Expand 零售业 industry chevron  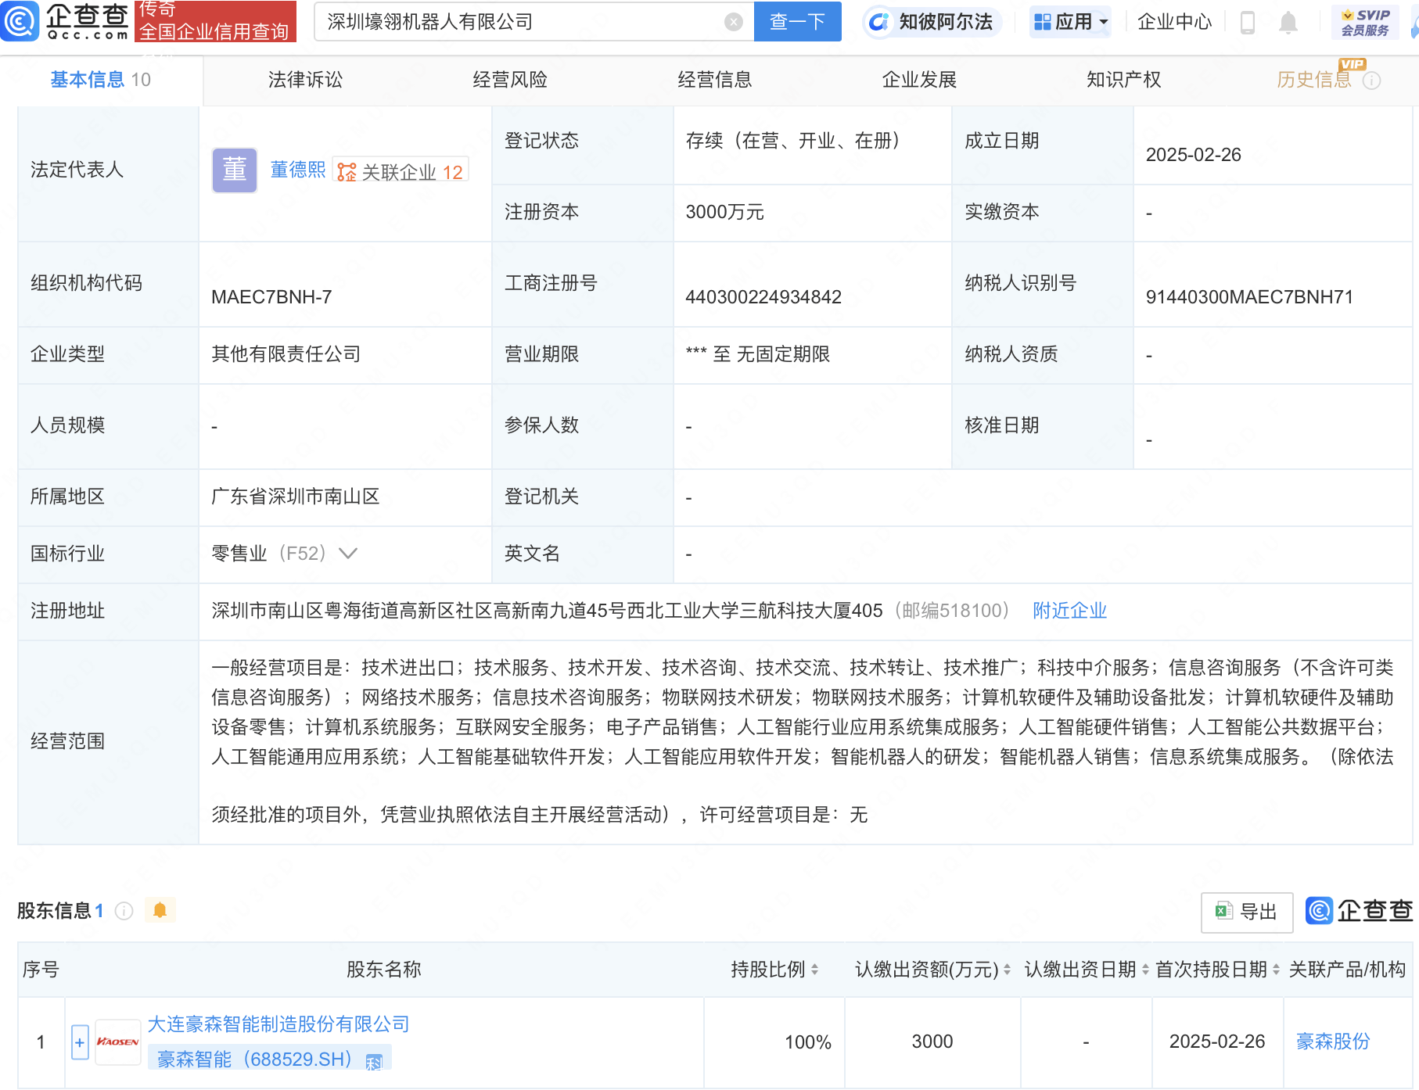(348, 554)
